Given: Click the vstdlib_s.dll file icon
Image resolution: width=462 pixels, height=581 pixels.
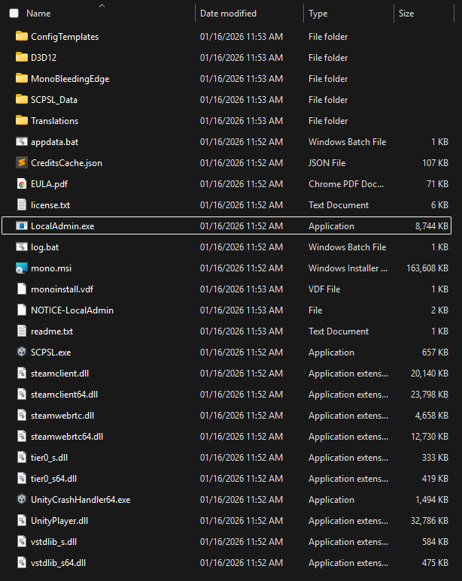Looking at the screenshot, I should [x=22, y=542].
